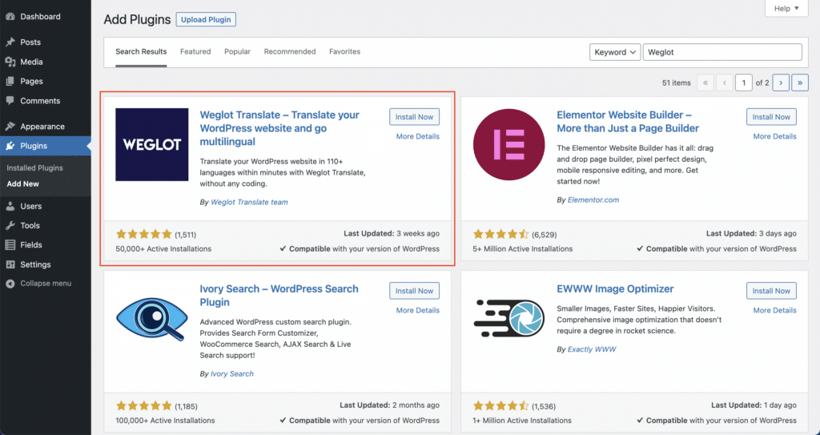Viewport: 820px width, 435px height.
Task: Click the Tools wrench icon
Action: 10,226
